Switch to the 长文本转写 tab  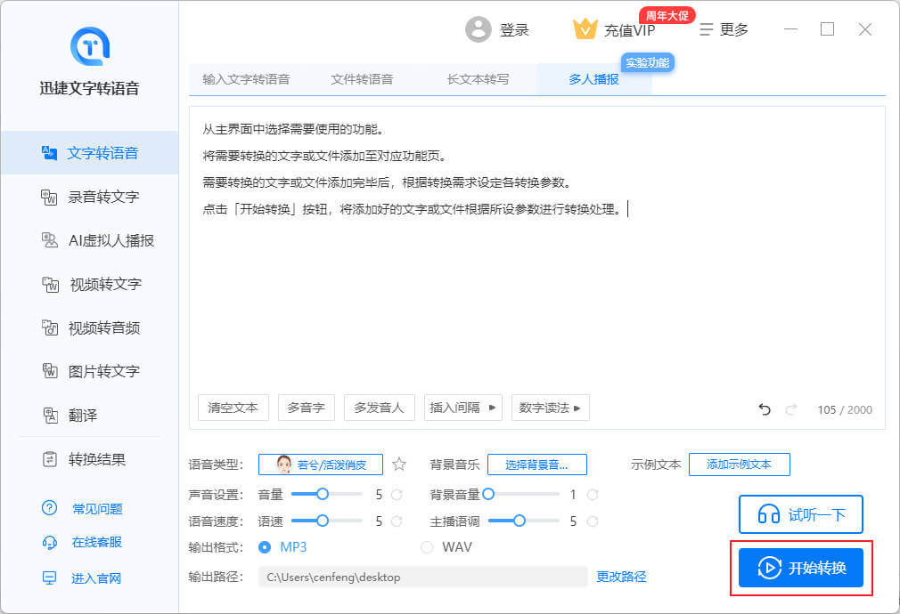click(x=478, y=79)
